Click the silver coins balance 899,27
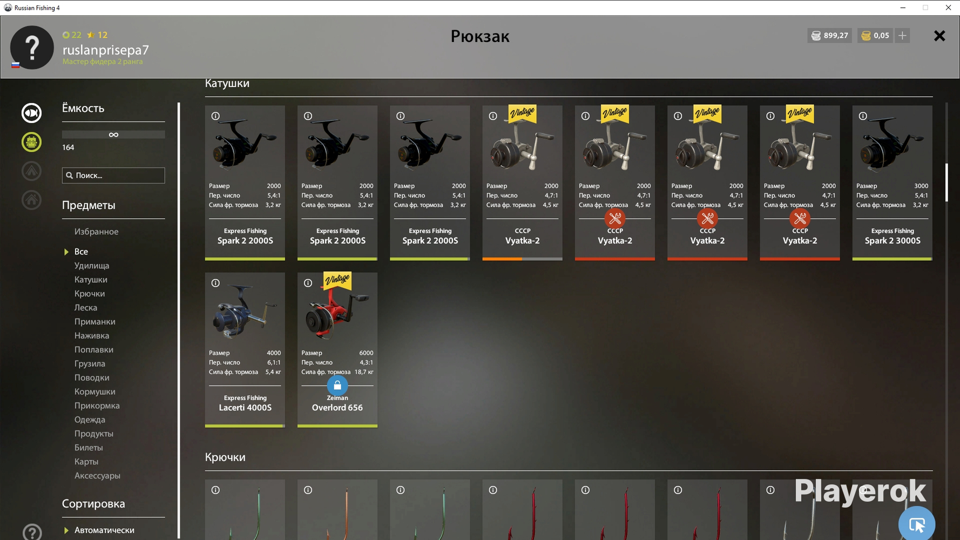 tap(830, 36)
